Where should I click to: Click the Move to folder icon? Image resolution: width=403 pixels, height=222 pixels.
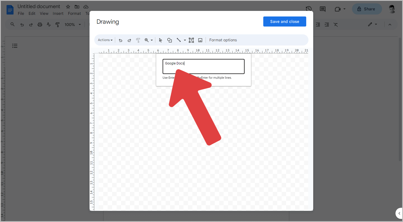click(77, 7)
